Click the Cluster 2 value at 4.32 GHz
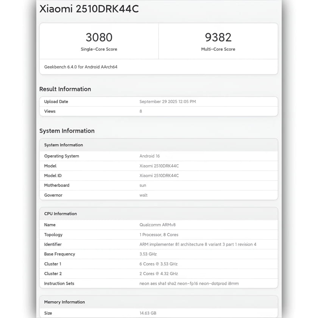 (x=159, y=274)
